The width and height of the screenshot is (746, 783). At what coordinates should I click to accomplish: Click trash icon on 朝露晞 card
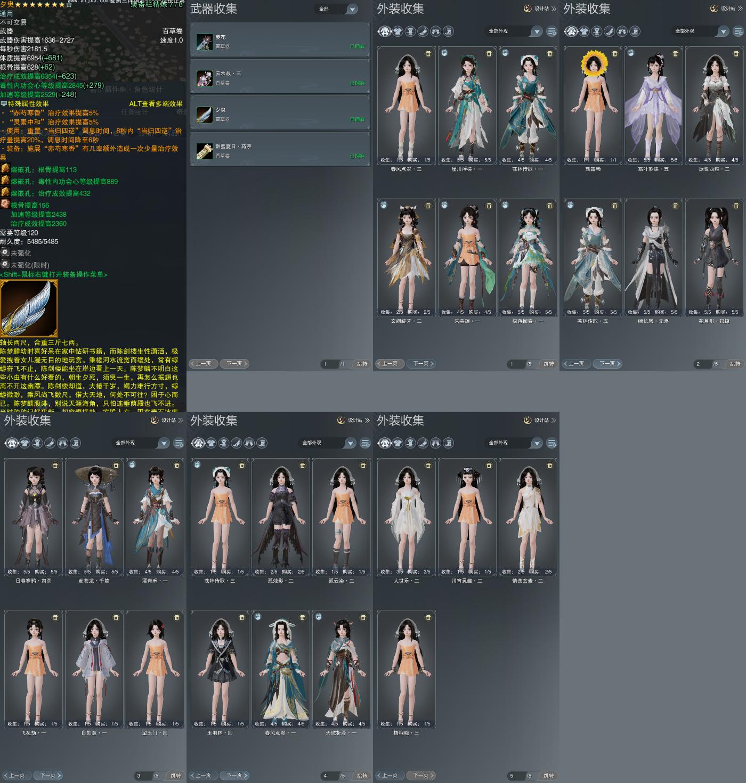point(615,54)
